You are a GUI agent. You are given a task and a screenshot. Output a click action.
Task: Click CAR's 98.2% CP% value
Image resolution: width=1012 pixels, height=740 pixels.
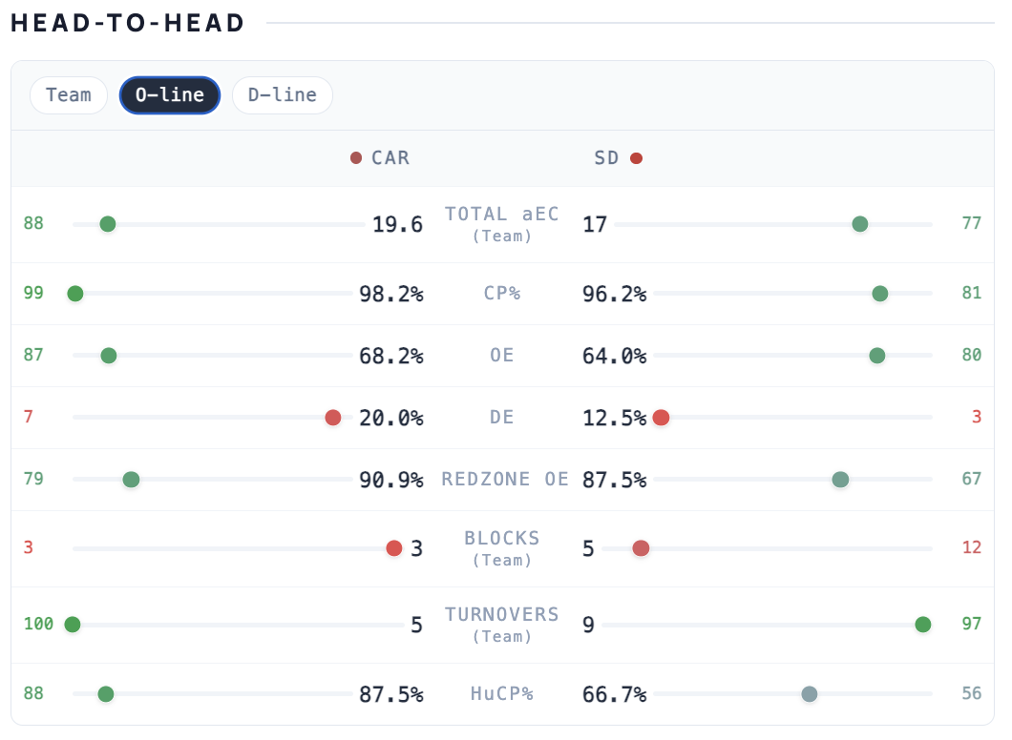pos(391,294)
